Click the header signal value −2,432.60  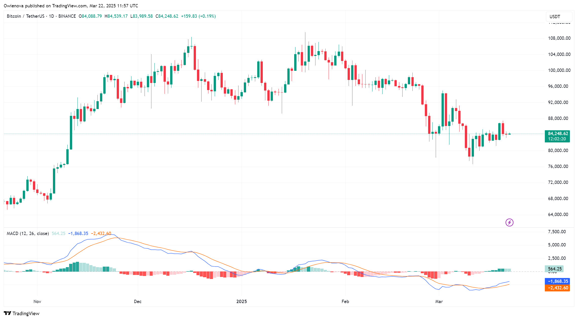[101, 233]
